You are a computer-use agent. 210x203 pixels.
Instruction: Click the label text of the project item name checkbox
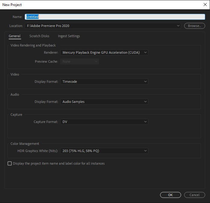click(x=59, y=163)
